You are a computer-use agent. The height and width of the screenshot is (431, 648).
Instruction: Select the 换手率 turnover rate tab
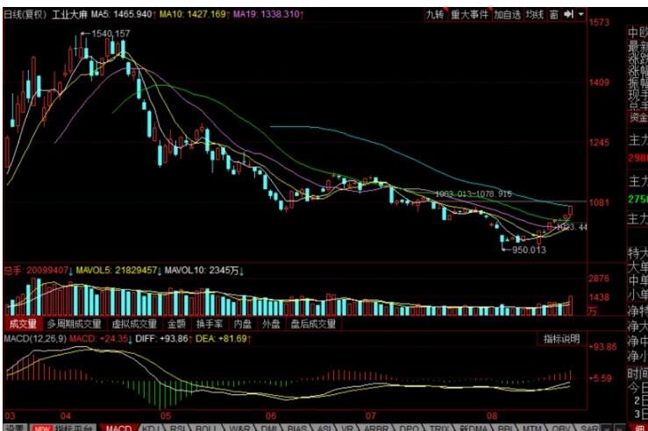pyautogui.click(x=209, y=324)
